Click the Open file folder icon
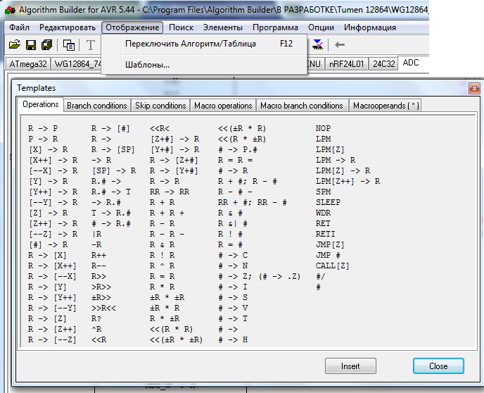484x393 pixels. 14,45
